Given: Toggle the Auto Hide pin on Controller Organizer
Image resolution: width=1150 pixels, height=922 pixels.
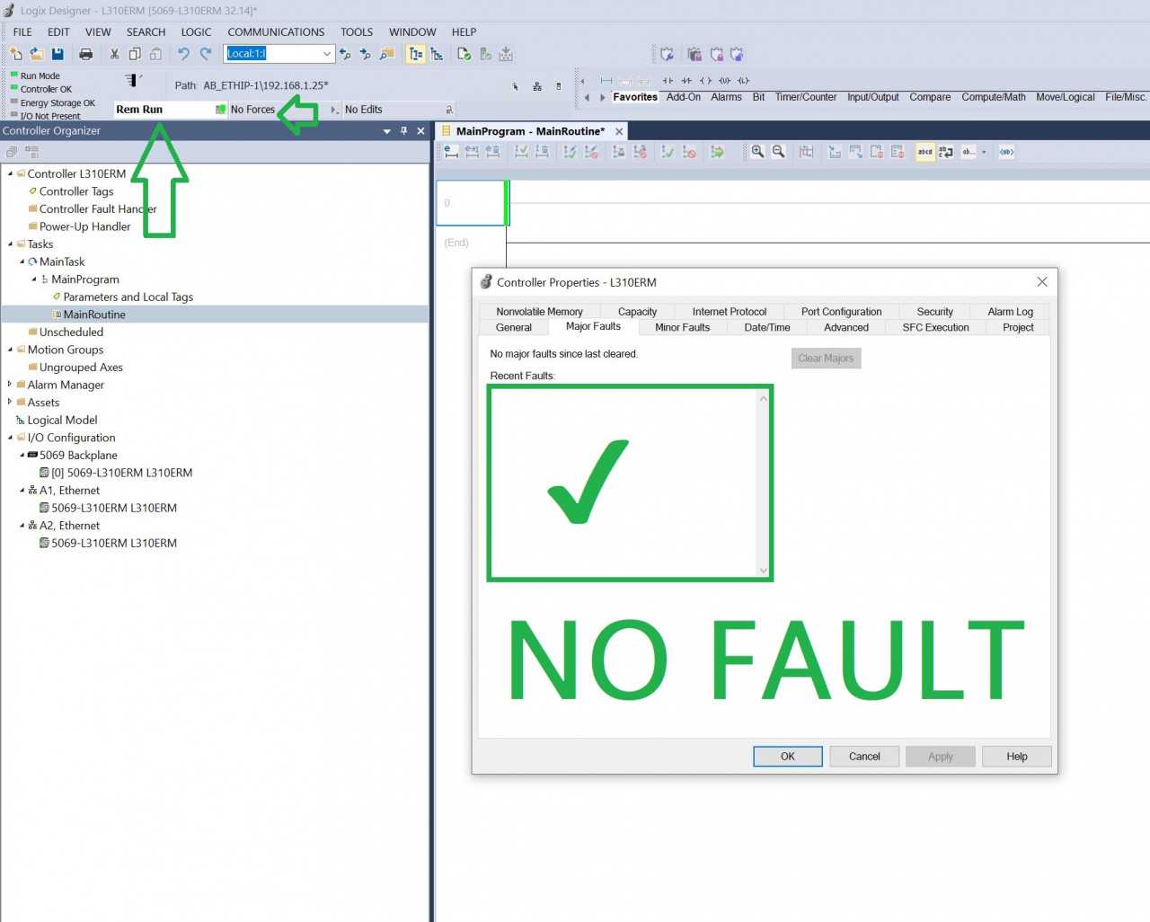Looking at the screenshot, I should [403, 131].
